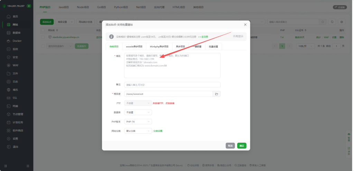The image size is (354, 171).
Task: Expand the PHP版本 dropdown showing PHP-74
Action: [138, 122]
